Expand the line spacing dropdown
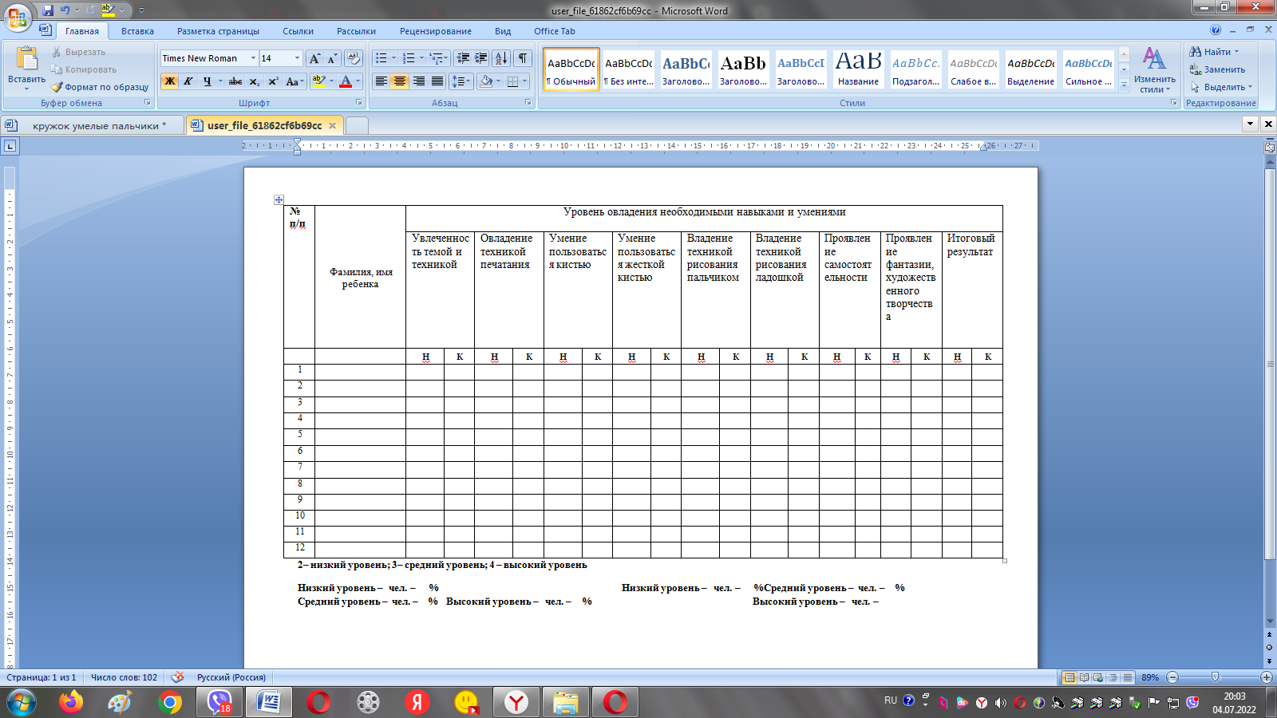The height and width of the screenshot is (718, 1277). click(x=469, y=81)
